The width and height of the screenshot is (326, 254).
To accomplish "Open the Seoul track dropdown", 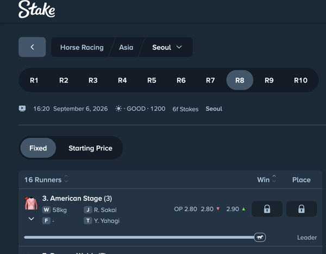I will pyautogui.click(x=167, y=47).
